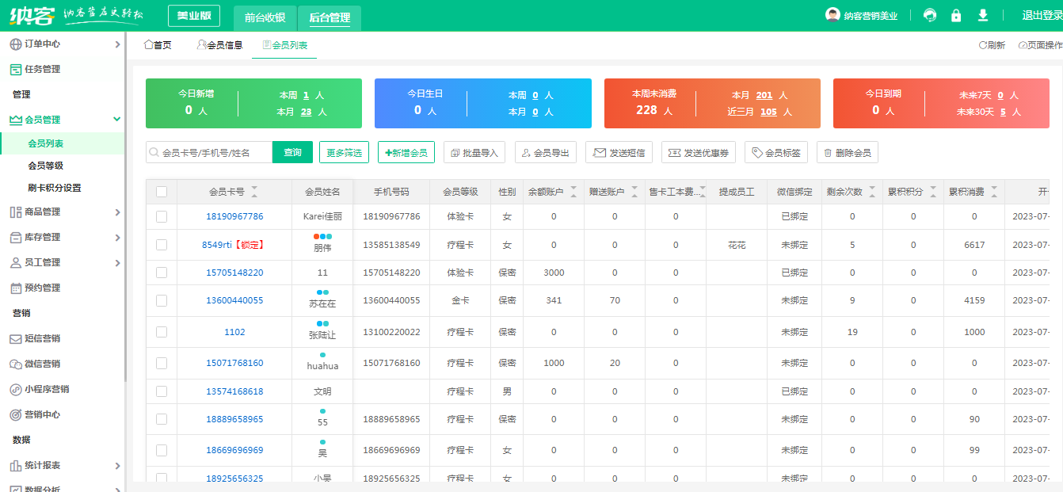This screenshot has width=1063, height=492.
Task: Click the 美业版 edition button
Action: coord(194,16)
